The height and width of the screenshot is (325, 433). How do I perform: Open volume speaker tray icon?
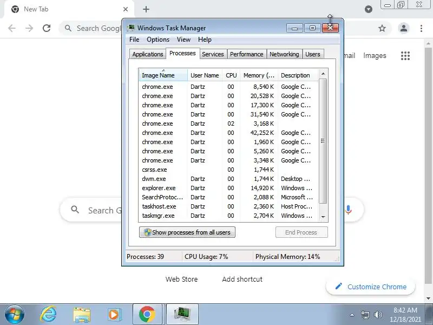[x=378, y=315]
